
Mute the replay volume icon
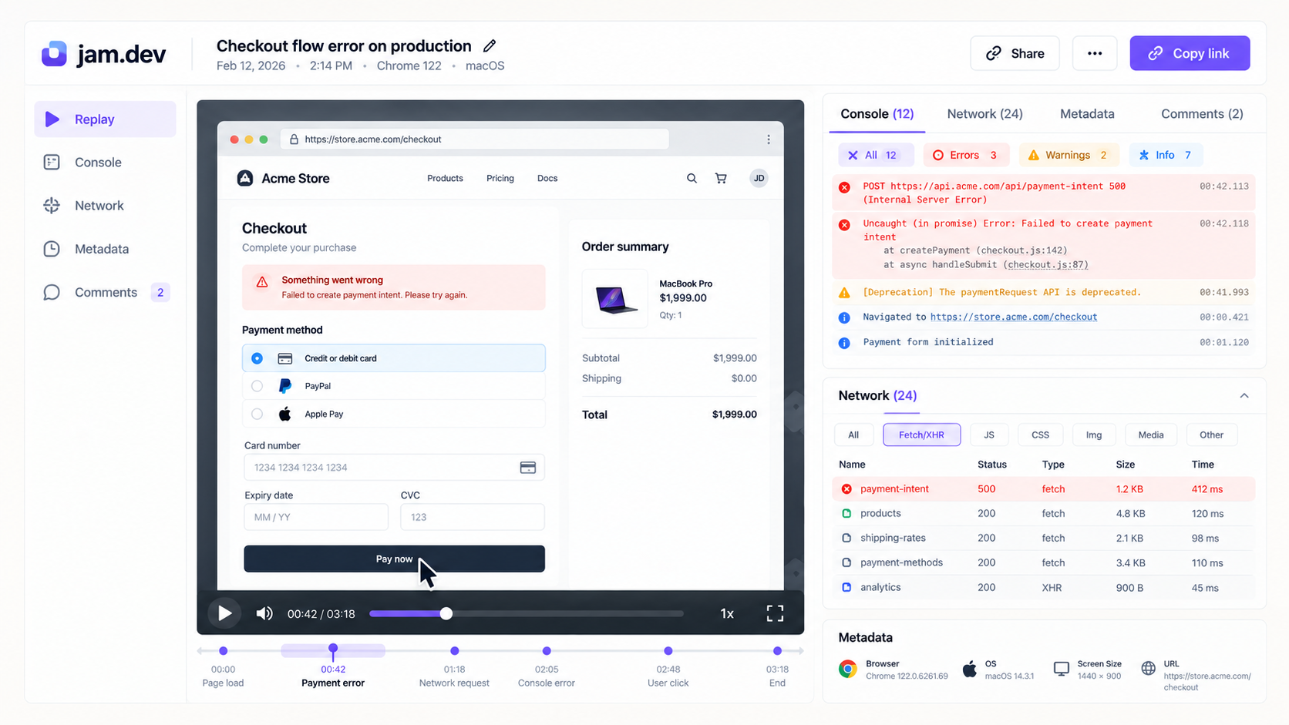pyautogui.click(x=264, y=613)
